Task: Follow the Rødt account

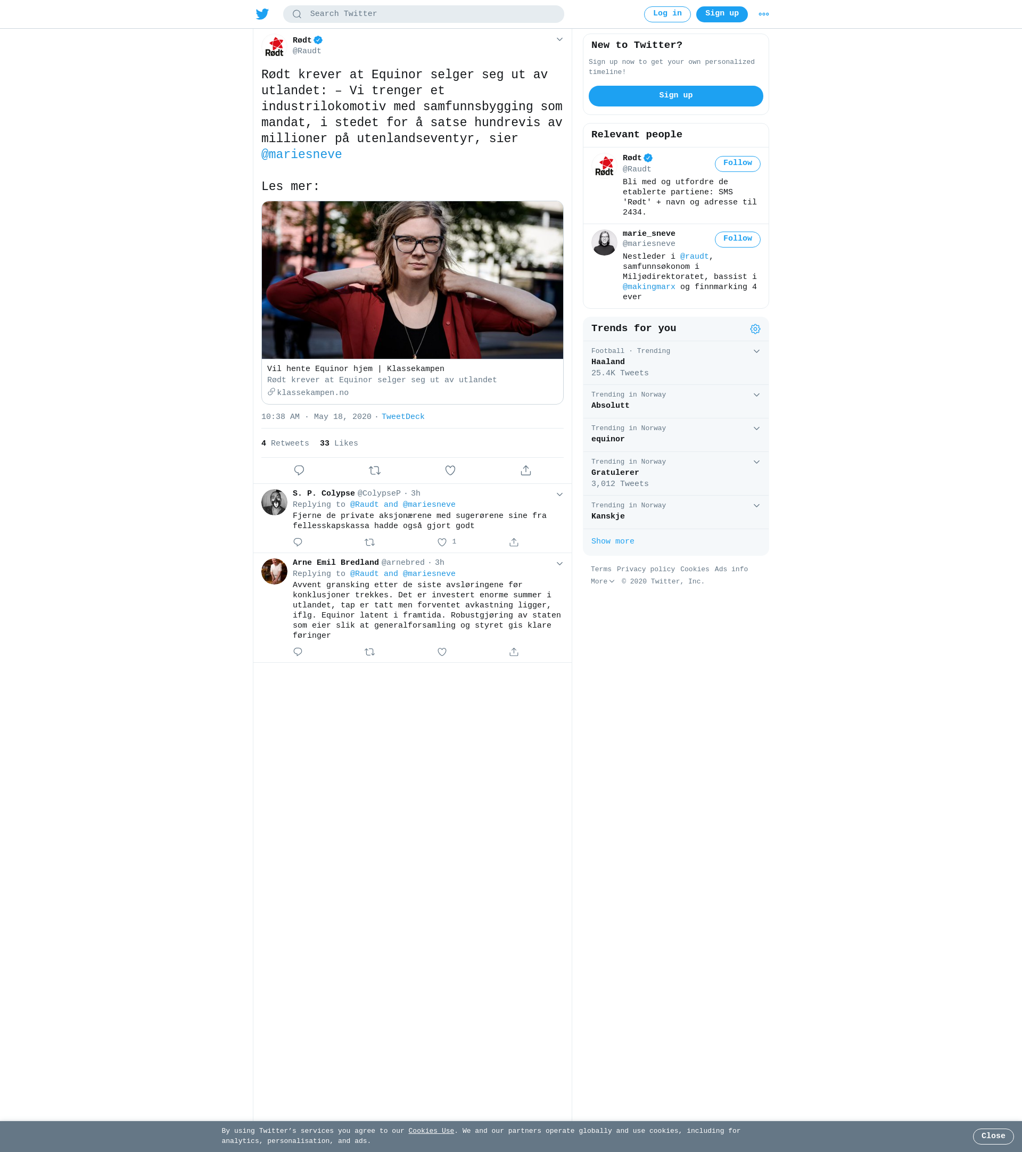Action: [x=737, y=163]
